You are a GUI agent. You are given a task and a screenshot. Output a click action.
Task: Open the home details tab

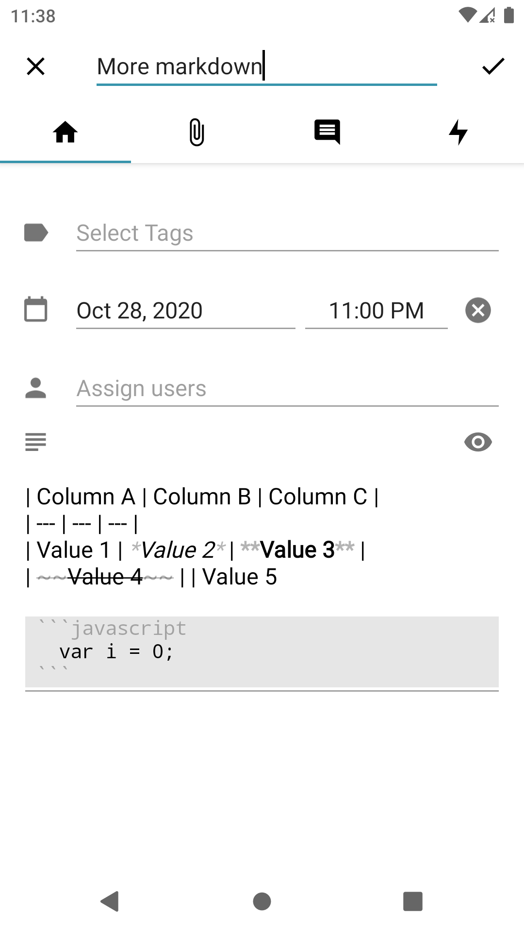(65, 132)
